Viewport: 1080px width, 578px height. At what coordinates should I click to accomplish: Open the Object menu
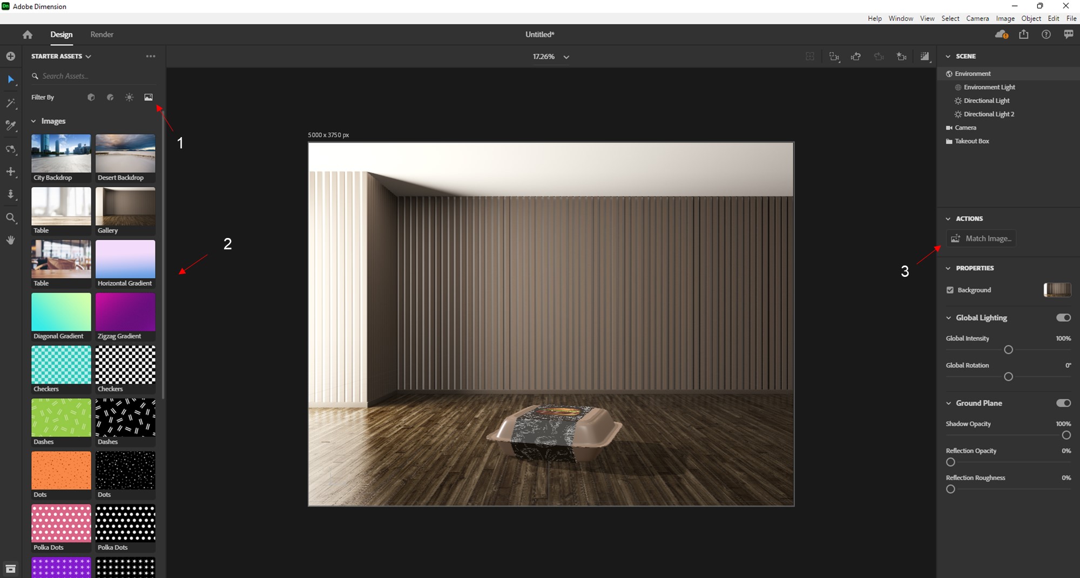tap(1031, 18)
